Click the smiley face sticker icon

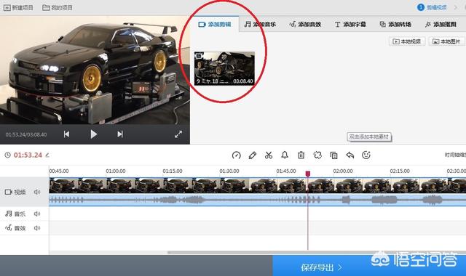(x=366, y=155)
